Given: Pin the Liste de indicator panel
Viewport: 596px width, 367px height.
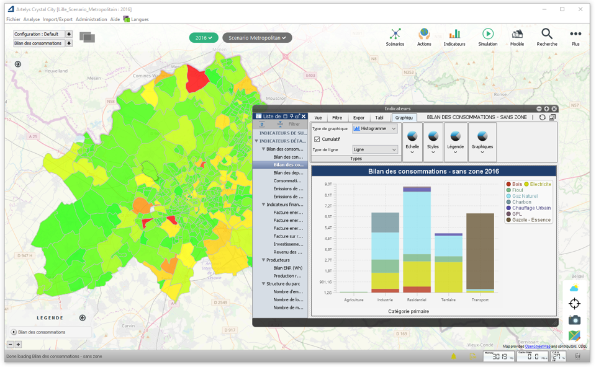Looking at the screenshot, I should click(292, 116).
